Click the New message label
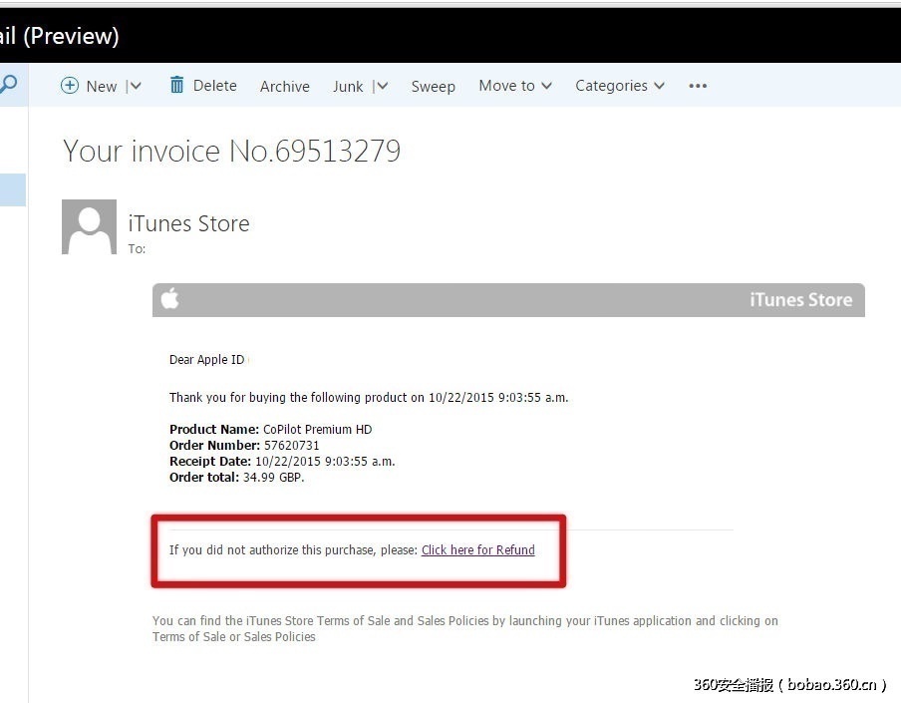Screen dimensions: 901x703 tap(102, 87)
